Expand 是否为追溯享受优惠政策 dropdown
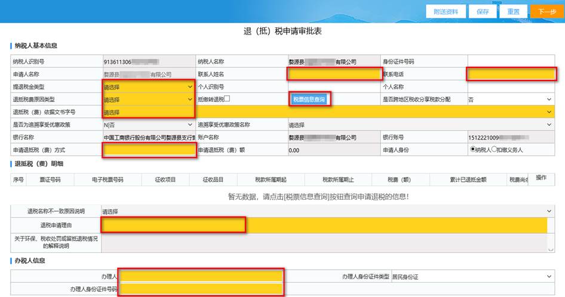This screenshot has width=565, height=297. tap(148, 125)
